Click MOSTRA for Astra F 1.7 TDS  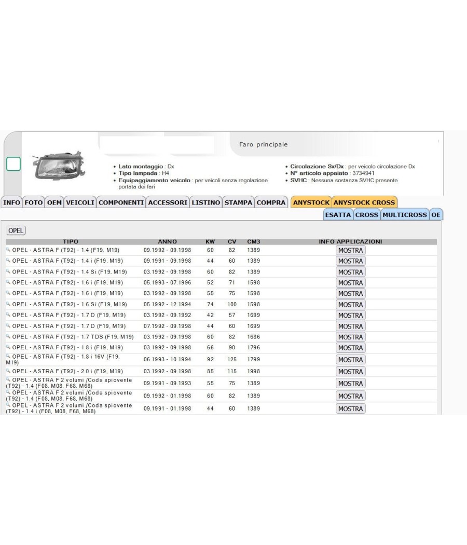[351, 337]
